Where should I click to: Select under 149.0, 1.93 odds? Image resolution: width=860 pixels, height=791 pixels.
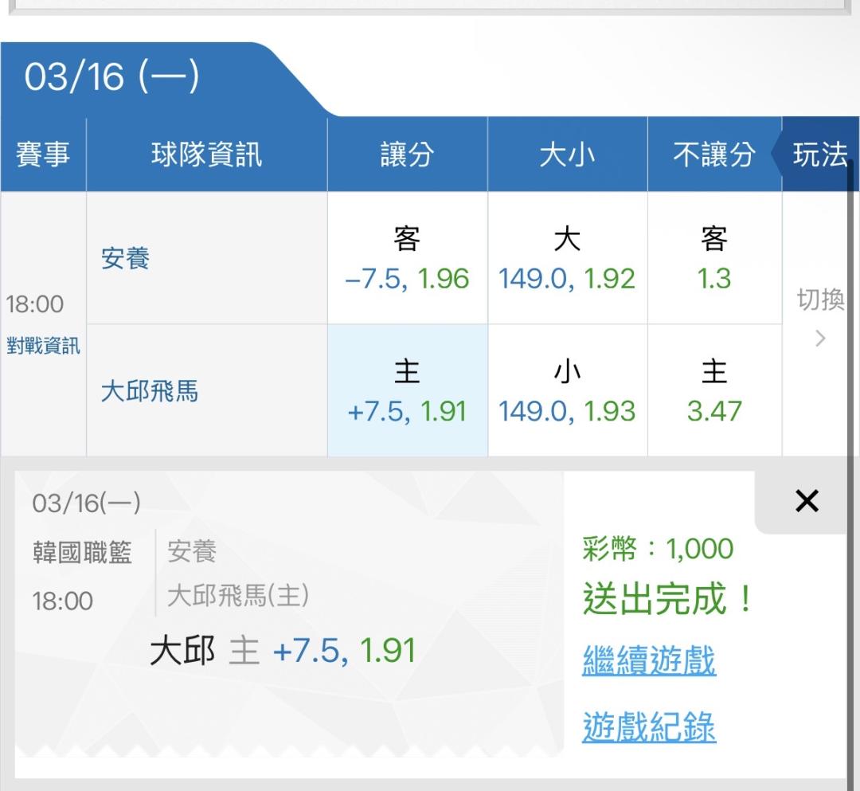pyautogui.click(x=567, y=391)
